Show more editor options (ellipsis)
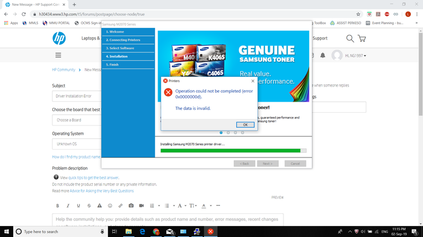 [x=218, y=205]
